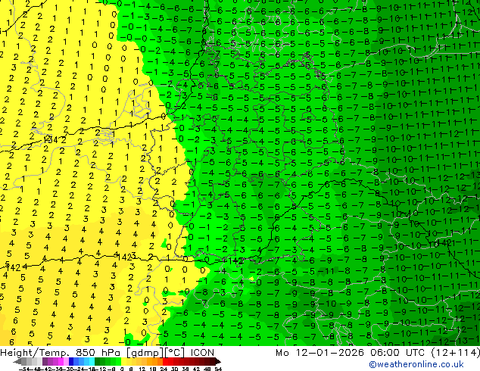
Task: Click the 134 height contour label
Action: pyautogui.click(x=50, y=140)
